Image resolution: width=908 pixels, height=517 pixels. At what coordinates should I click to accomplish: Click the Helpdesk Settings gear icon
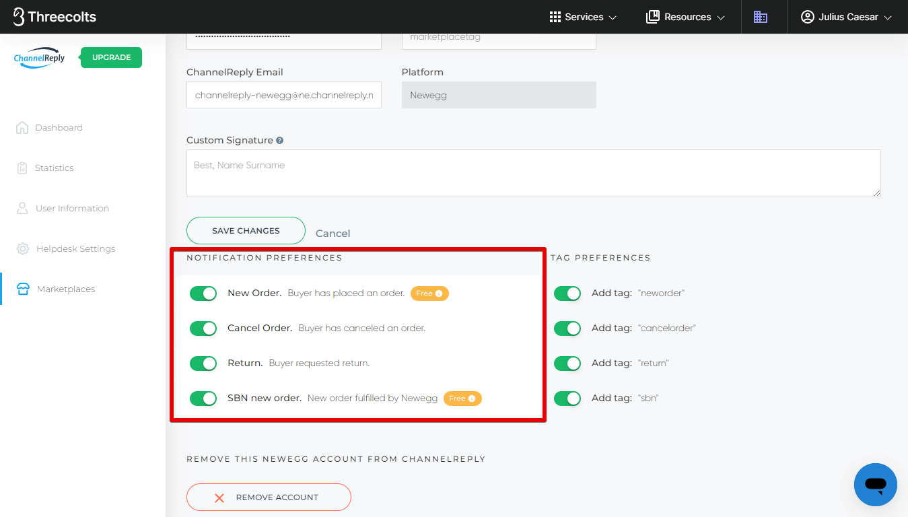[x=23, y=249]
